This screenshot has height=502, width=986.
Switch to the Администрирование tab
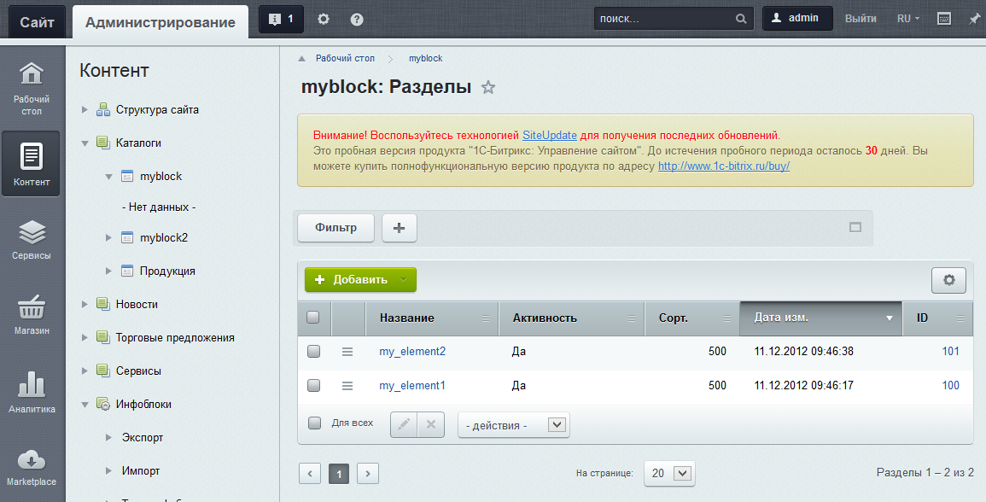point(160,23)
